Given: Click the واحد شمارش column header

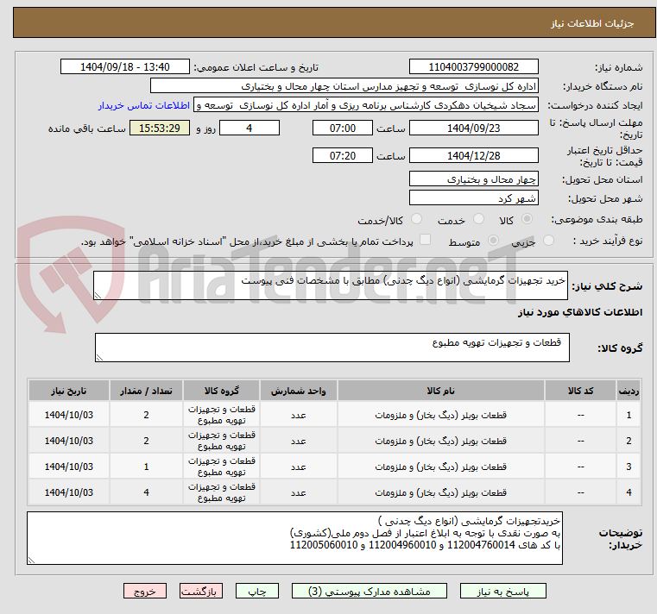Looking at the screenshot, I should pyautogui.click(x=299, y=391).
